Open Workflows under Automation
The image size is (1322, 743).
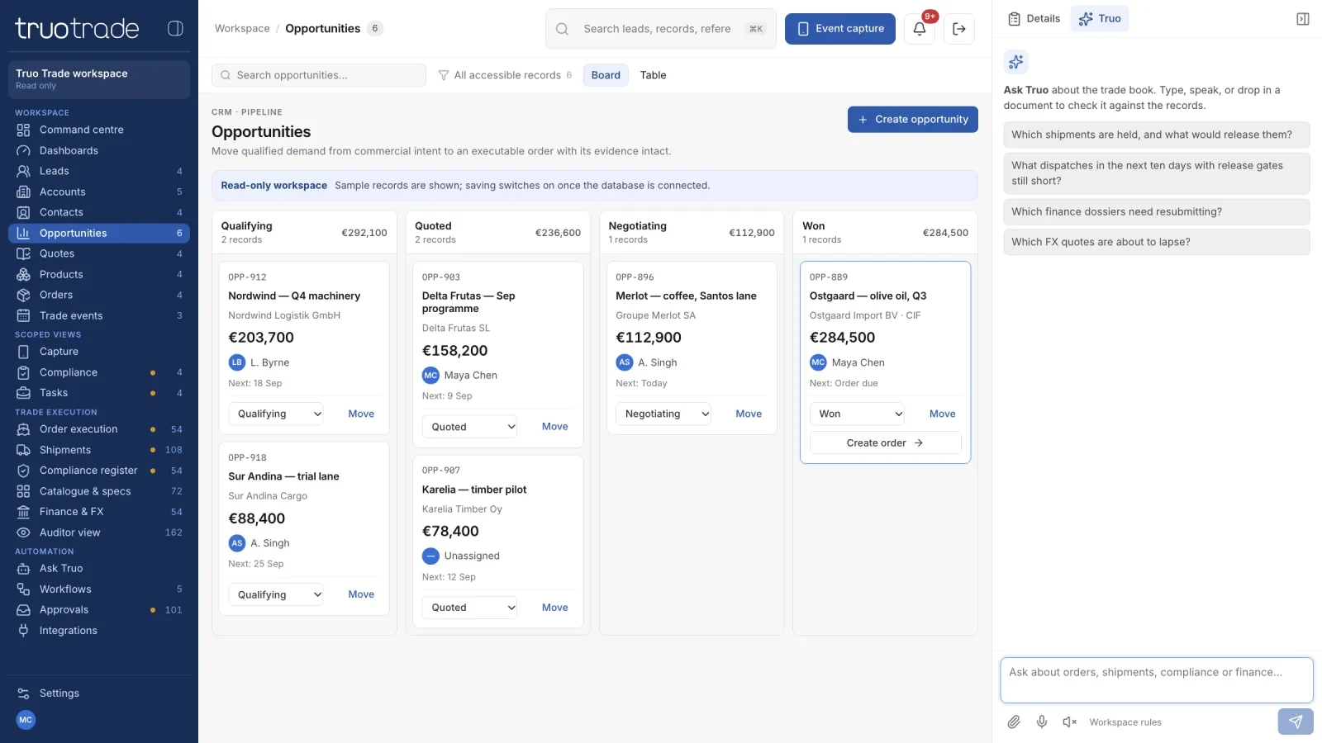point(99,589)
